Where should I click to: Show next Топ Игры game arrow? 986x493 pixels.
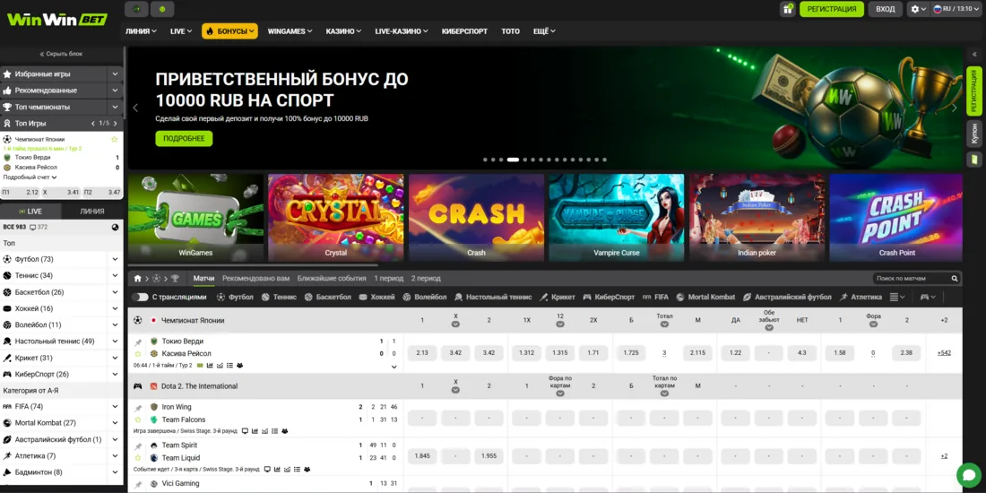click(x=115, y=124)
